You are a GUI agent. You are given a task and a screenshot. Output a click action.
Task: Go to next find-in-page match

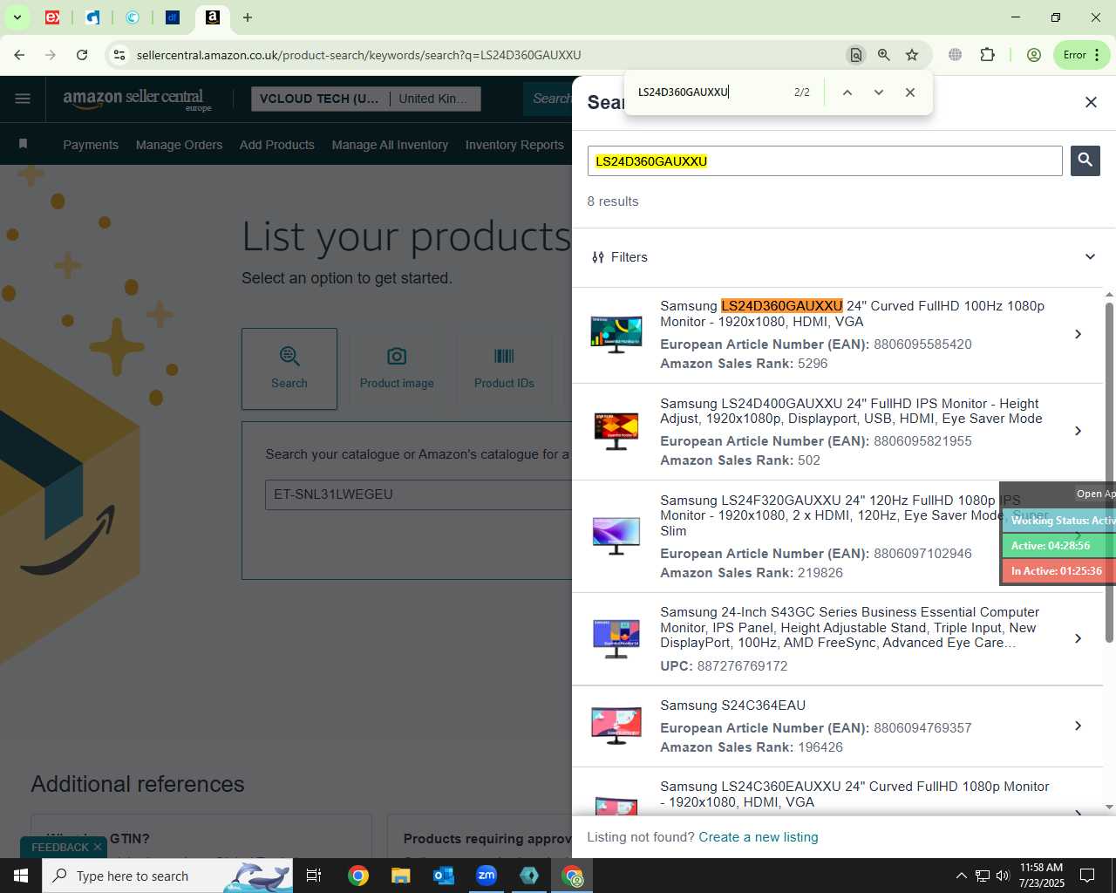[x=878, y=92]
